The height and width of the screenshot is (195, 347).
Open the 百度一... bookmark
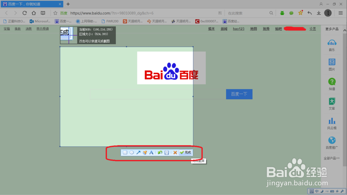point(63,21)
